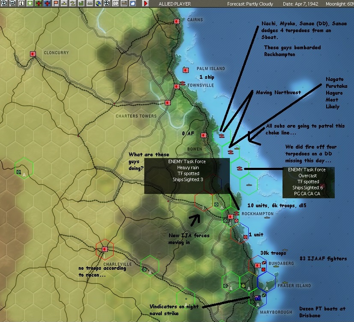
Task: Open the OP toolbar button
Action: pos(116,3)
